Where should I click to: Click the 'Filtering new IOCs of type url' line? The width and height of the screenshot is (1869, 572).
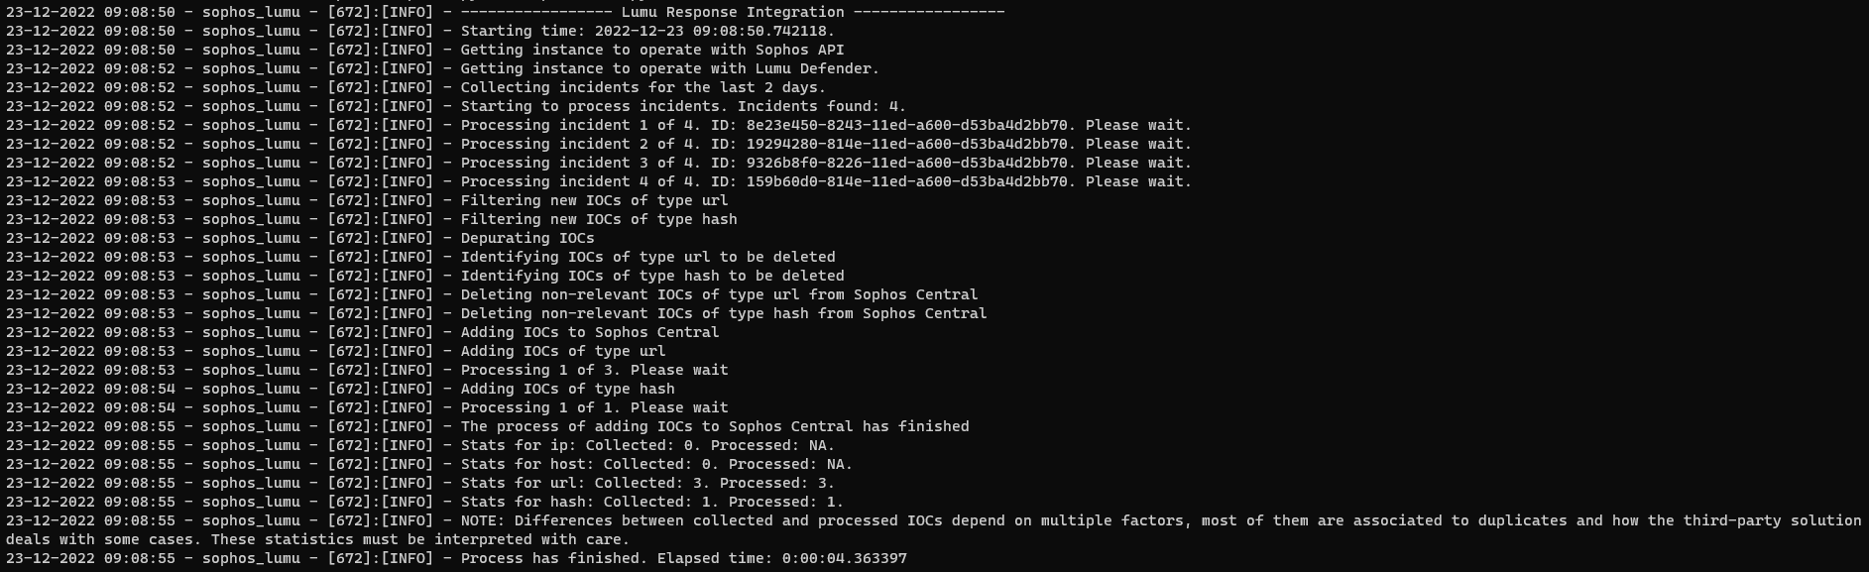(593, 200)
